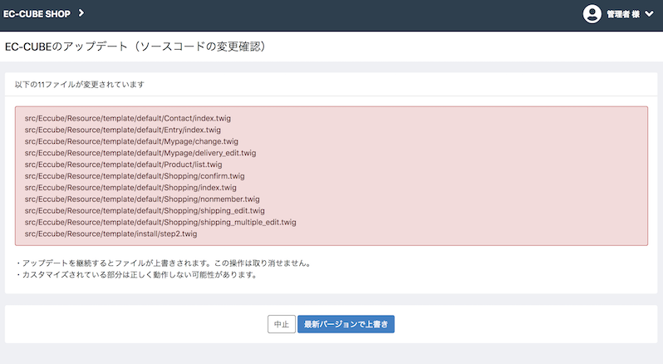Select the Shopping/shipping_multiple_edit.twig file path
Screen dimensions: 663x364
pyautogui.click(x=160, y=222)
